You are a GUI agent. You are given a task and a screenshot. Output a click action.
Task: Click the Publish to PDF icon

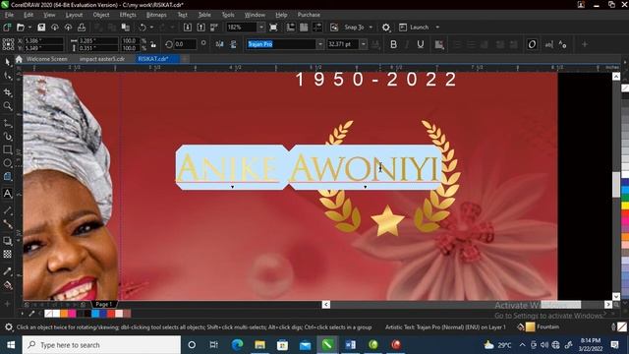(214, 28)
